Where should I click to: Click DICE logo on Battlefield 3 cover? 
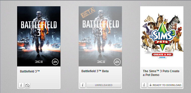click(39, 62)
